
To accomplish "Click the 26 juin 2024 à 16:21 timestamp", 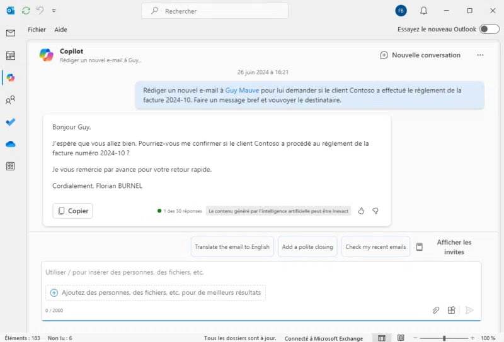I will point(263,72).
